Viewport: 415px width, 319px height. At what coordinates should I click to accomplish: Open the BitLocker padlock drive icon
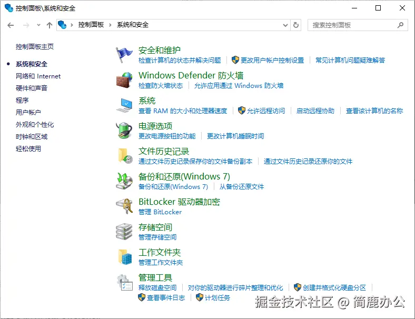pos(124,206)
